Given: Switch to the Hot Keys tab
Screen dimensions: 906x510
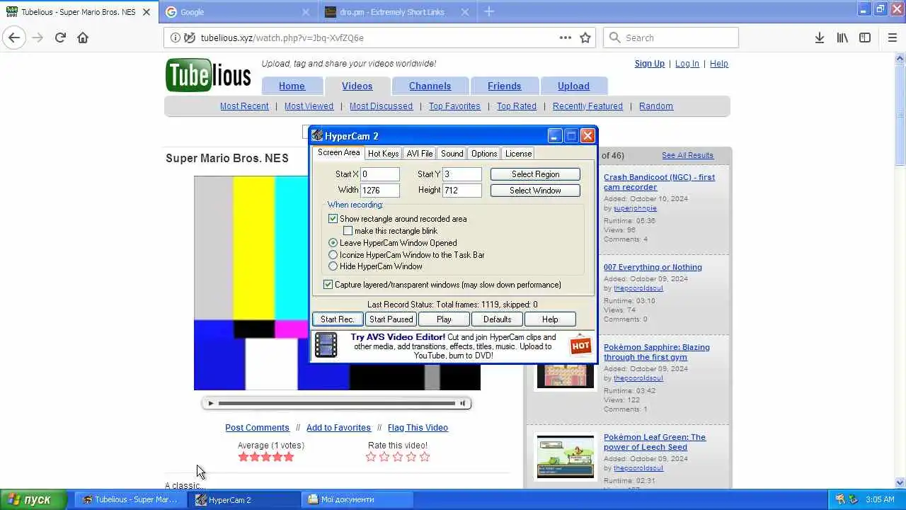Looking at the screenshot, I should 383,154.
